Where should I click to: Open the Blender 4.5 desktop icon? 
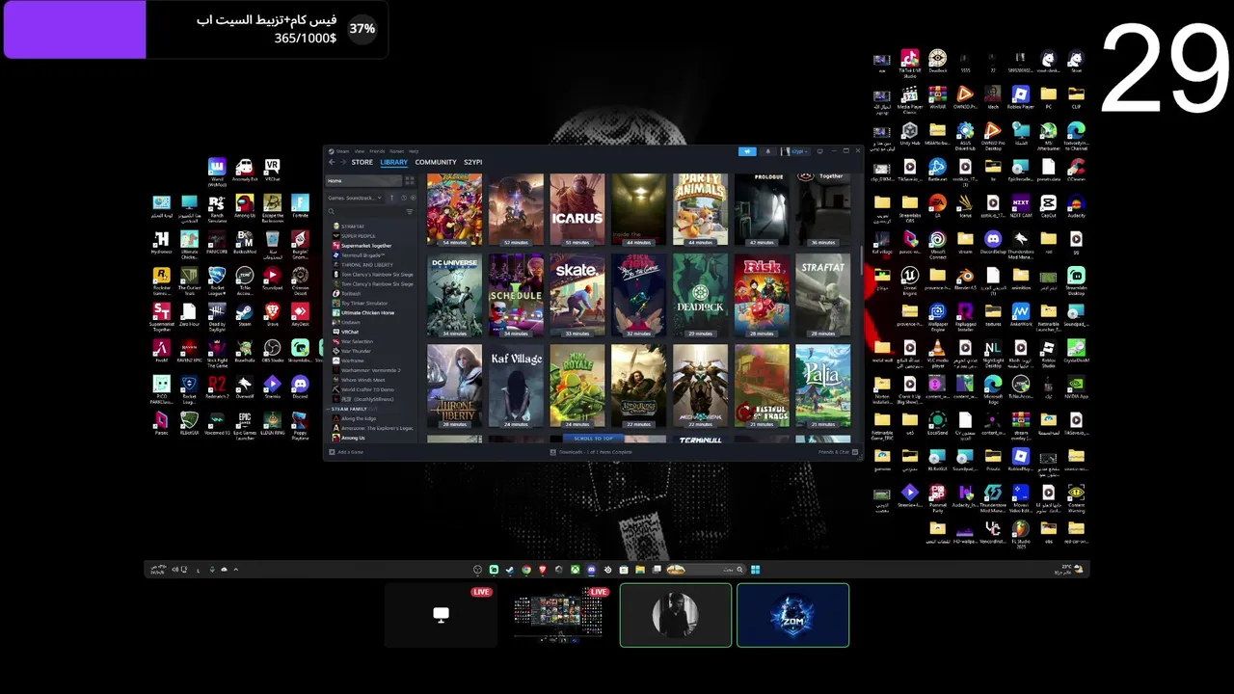coord(966,279)
